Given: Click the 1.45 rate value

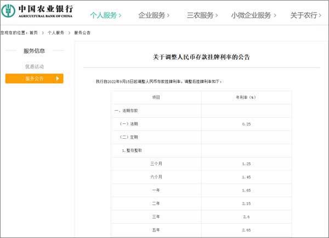Looking at the screenshot, I should point(246,177).
